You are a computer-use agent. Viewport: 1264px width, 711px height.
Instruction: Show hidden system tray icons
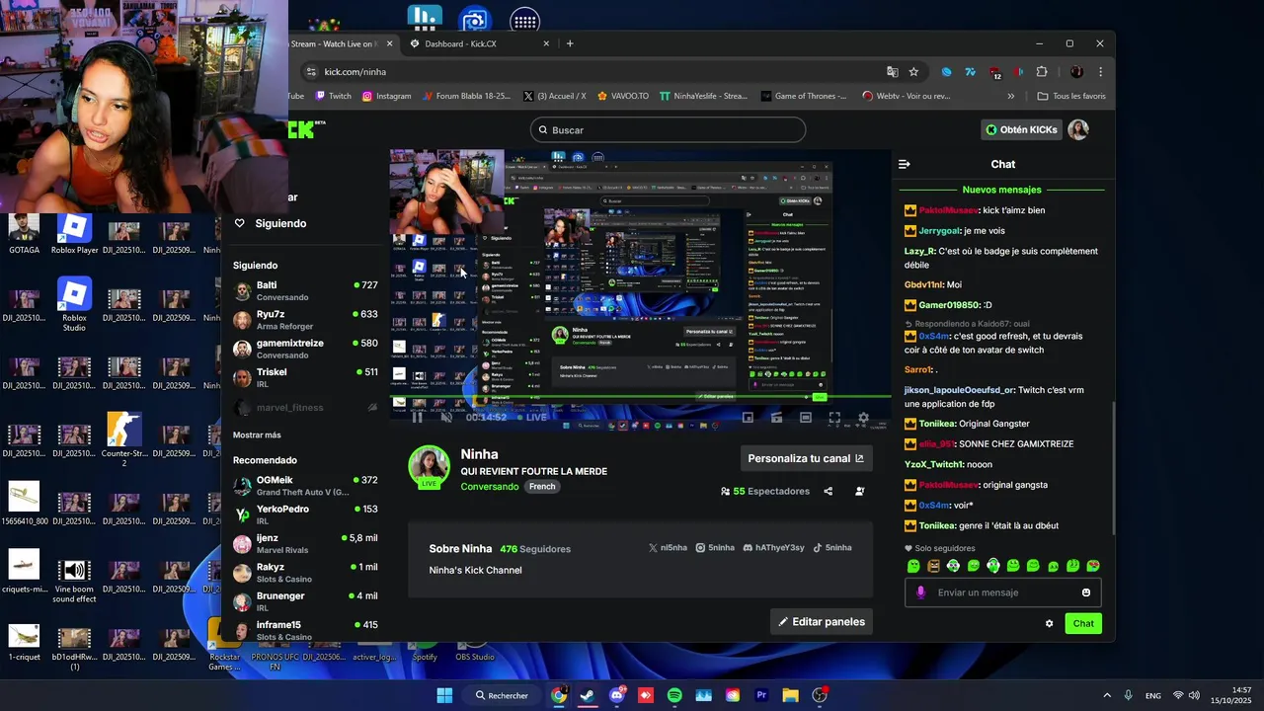pyautogui.click(x=1106, y=695)
